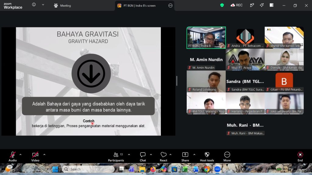The height and width of the screenshot is (175, 312).
Task: Open the Participants panel
Action: [116, 156]
